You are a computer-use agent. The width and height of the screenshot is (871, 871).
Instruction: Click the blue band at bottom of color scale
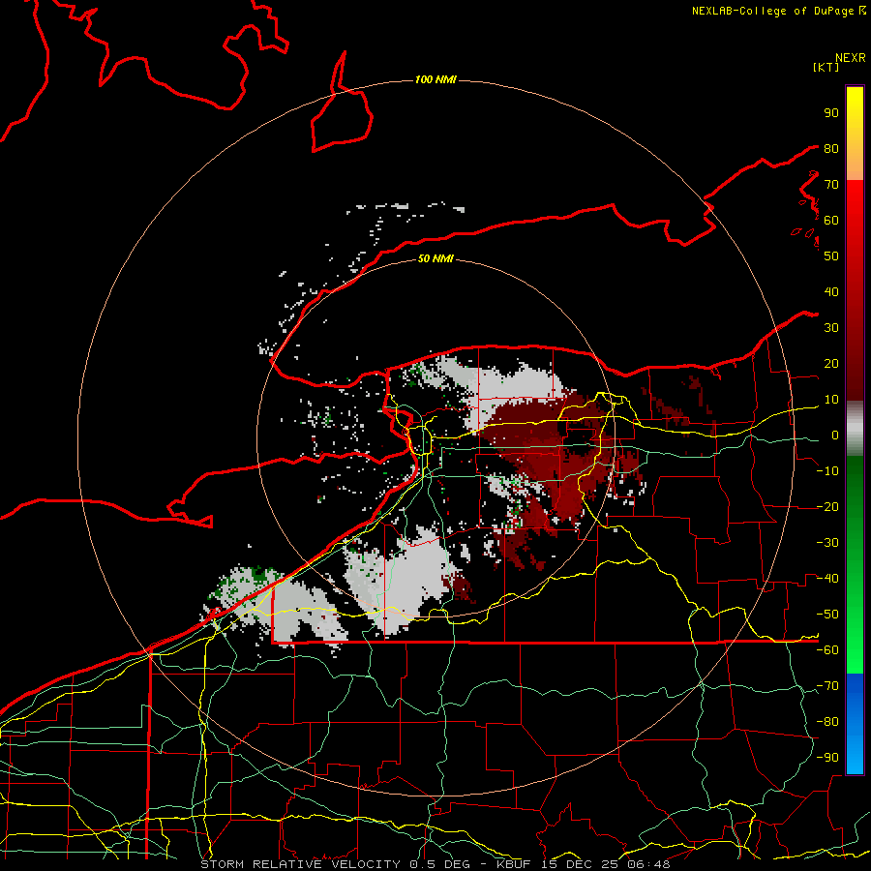pos(855,724)
